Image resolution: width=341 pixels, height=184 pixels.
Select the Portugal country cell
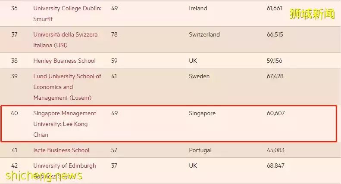[200, 150]
